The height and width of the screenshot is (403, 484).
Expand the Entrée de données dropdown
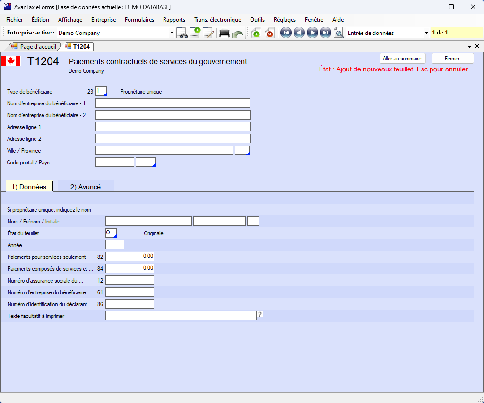coord(426,33)
